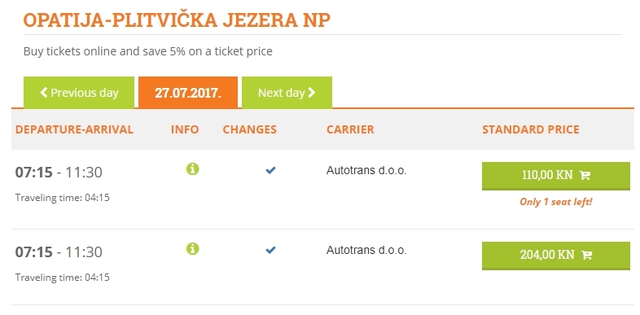
Task: Go to Previous day tab
Action: coord(79,93)
